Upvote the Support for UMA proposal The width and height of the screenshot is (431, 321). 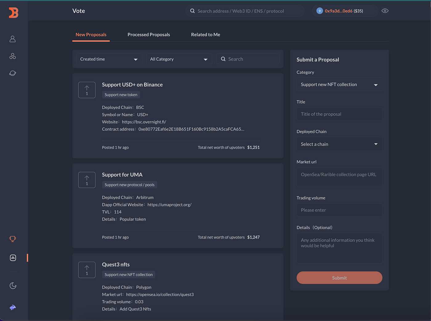pos(87,180)
